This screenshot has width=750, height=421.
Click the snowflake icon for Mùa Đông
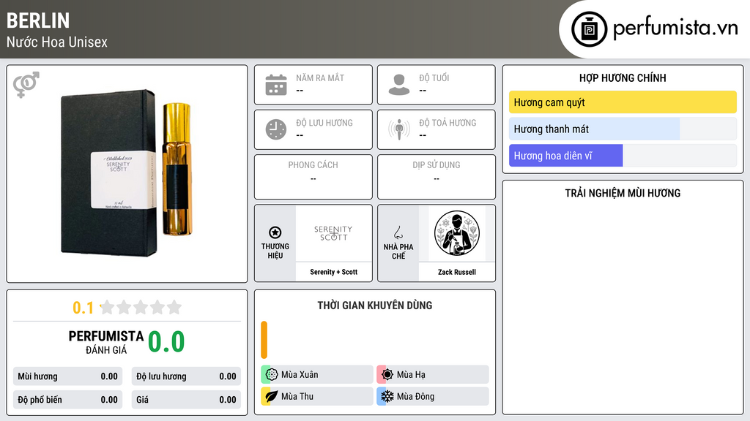(x=387, y=396)
